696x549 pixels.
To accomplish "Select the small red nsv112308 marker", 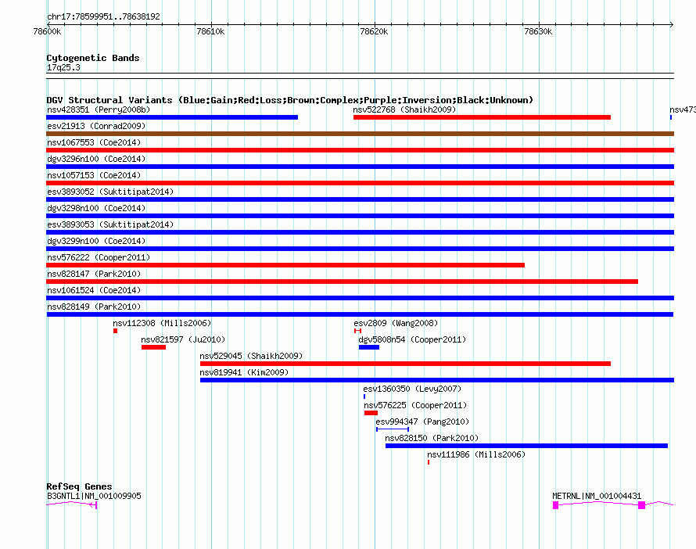I will pos(116,331).
